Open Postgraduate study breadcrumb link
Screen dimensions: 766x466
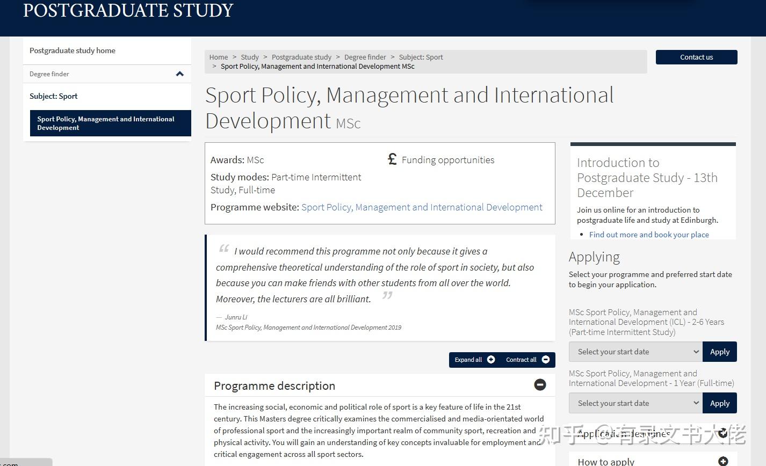coord(301,57)
